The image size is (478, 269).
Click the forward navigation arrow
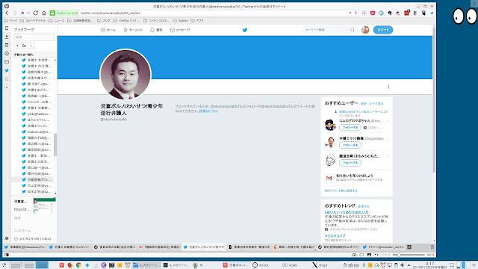tap(15, 13)
